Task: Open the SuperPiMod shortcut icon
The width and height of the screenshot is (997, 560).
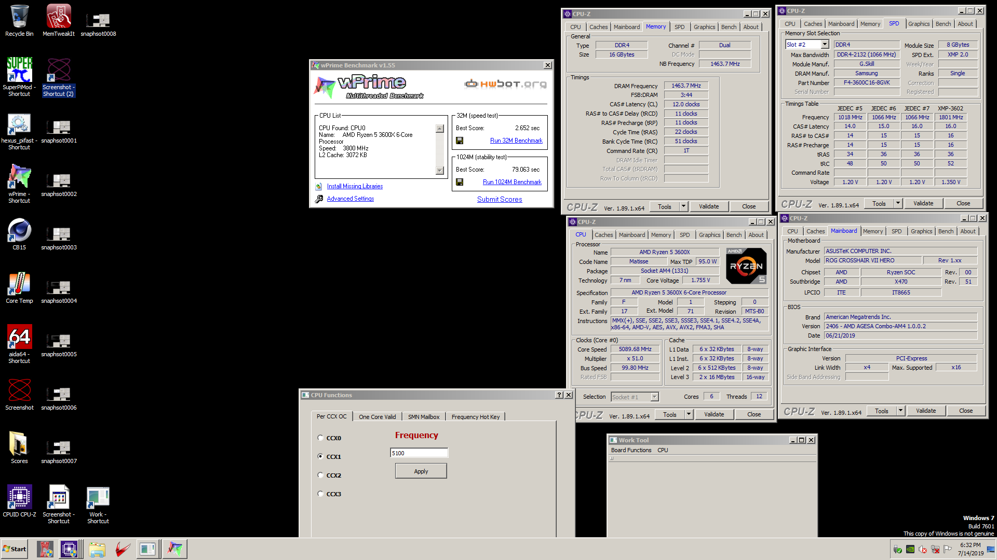Action: click(19, 77)
